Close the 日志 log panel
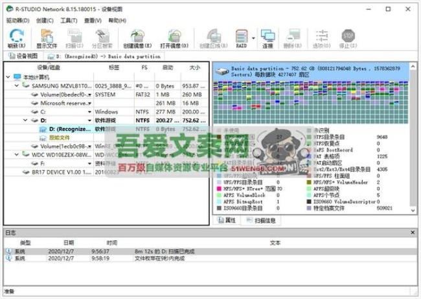Image resolution: width=421 pixels, height=299 pixels. coord(413,232)
